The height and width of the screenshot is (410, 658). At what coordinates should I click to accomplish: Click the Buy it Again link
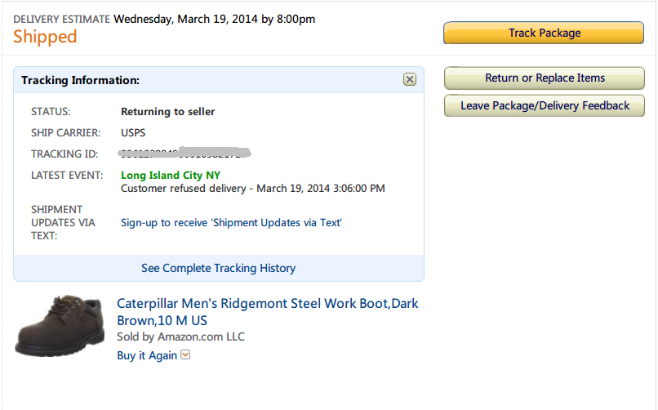[x=147, y=355]
